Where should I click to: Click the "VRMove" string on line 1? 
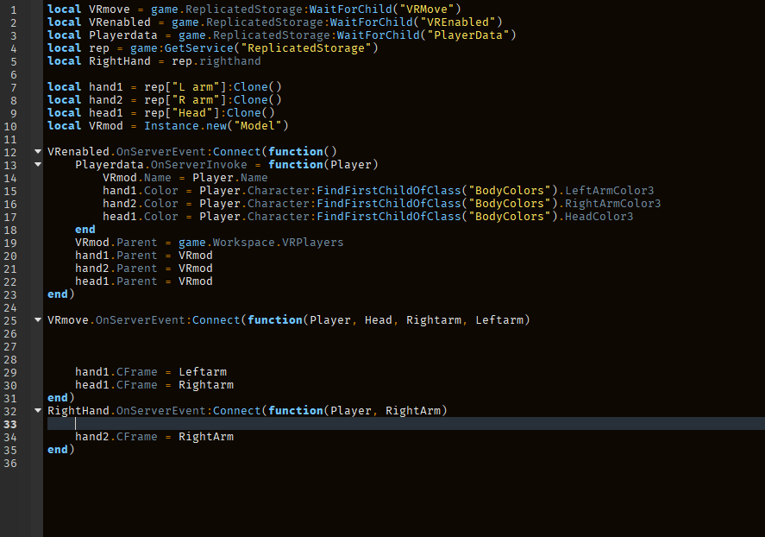[x=433, y=9]
